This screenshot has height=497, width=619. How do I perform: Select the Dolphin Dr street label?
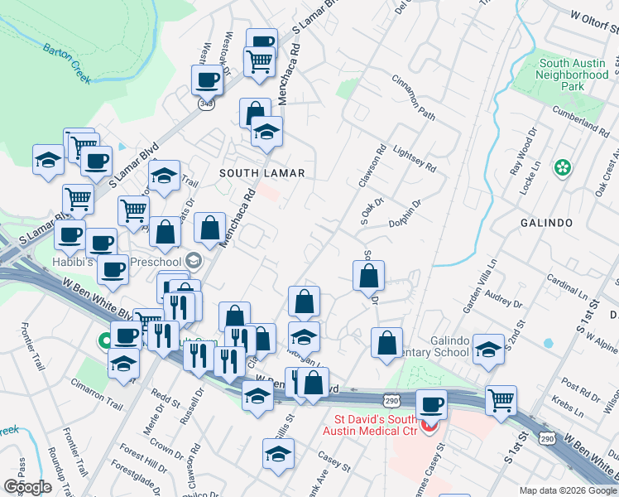click(x=405, y=214)
